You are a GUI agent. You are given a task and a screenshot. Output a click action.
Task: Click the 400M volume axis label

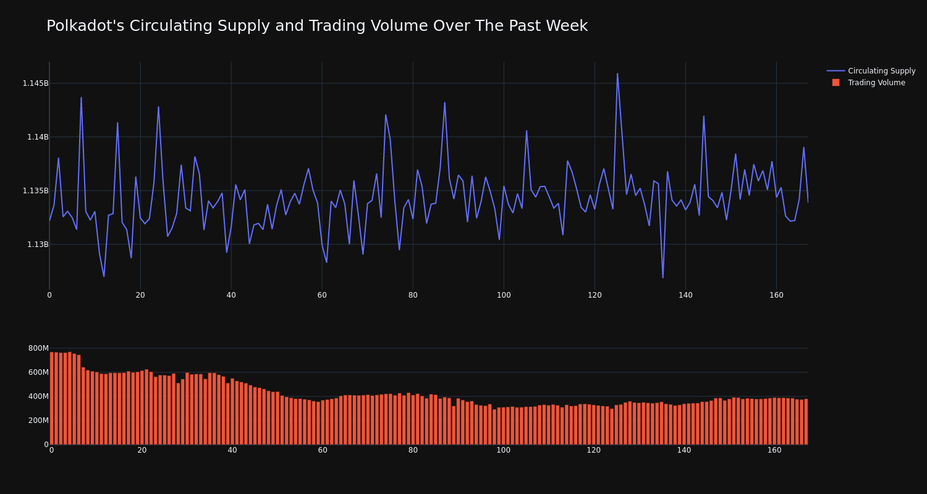[x=38, y=396]
